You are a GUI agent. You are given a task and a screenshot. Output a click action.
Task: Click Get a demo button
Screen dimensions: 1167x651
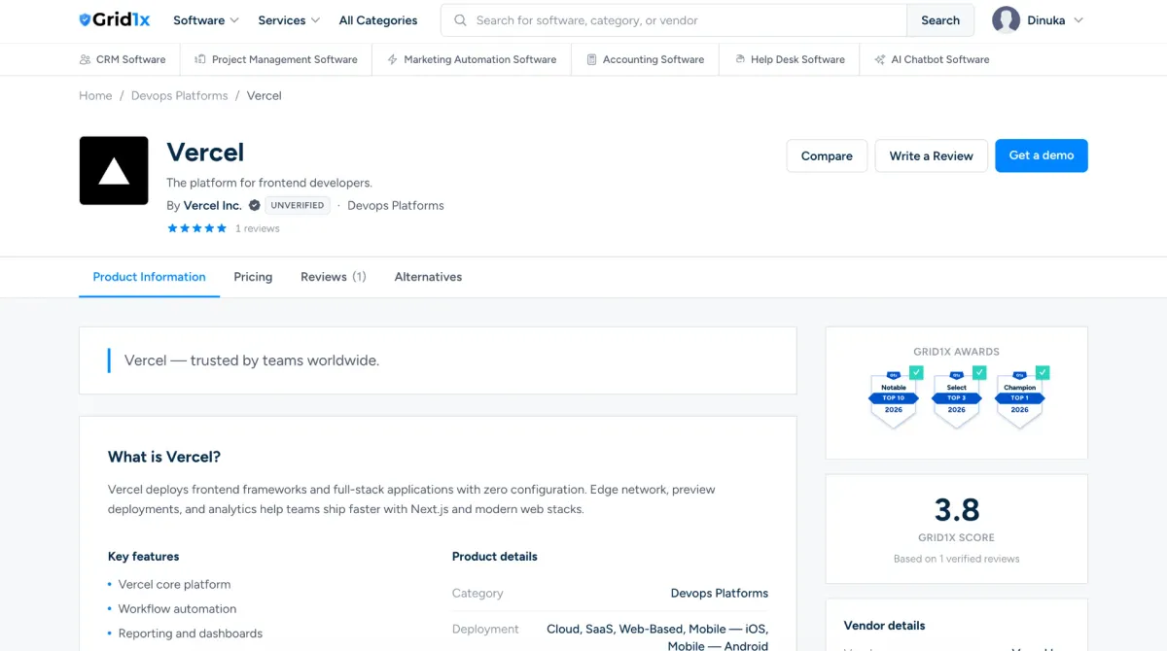tap(1042, 155)
